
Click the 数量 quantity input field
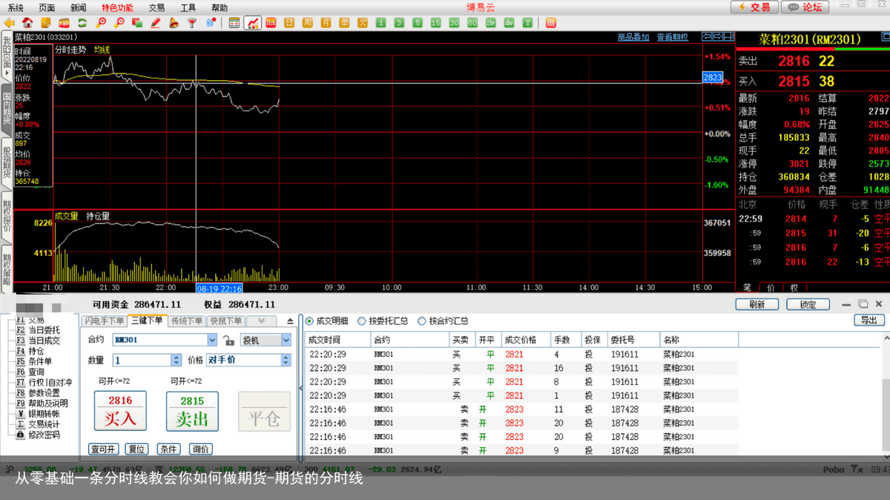pos(141,360)
